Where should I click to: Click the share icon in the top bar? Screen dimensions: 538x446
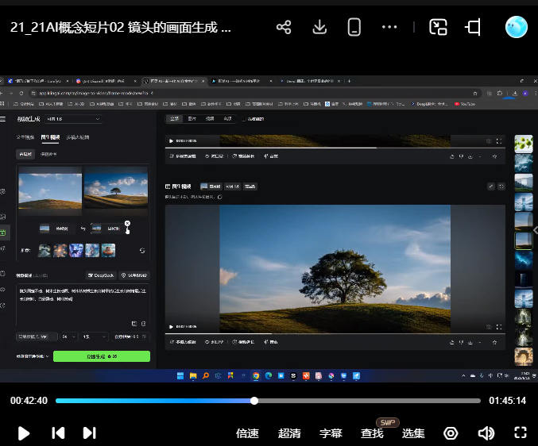click(284, 28)
